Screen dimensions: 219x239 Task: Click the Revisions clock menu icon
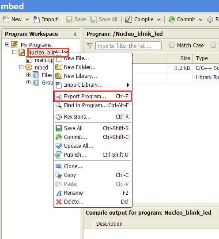click(x=59, y=117)
